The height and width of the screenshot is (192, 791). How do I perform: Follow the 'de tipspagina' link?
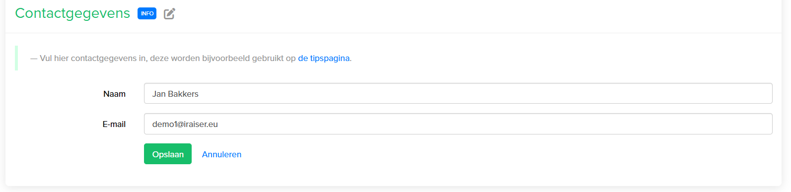tap(324, 58)
